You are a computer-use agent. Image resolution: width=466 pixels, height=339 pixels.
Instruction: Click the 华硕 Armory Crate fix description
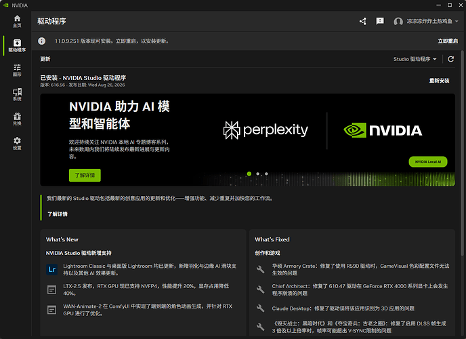coord(360,269)
